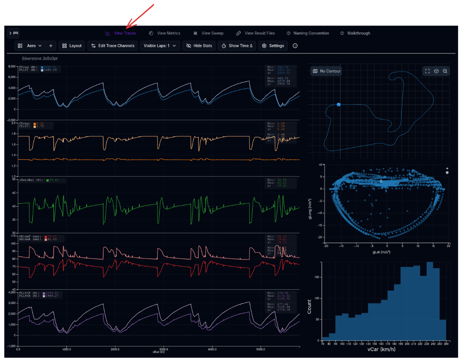Enable No Contour mode on the map
Screen dimensions: 462x362
tap(326, 71)
